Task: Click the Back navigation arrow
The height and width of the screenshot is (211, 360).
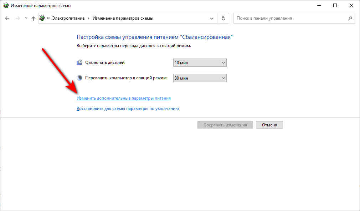Action: (7, 18)
